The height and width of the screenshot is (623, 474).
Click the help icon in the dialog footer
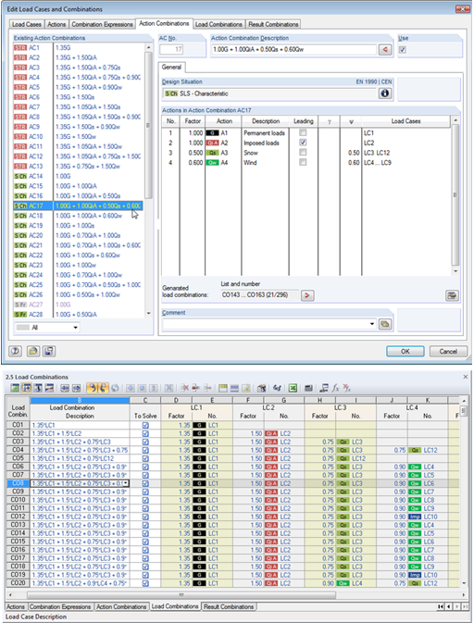pos(15,351)
